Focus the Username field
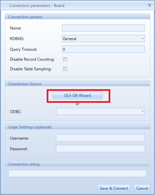The width and height of the screenshot is (155, 195). tap(100, 138)
